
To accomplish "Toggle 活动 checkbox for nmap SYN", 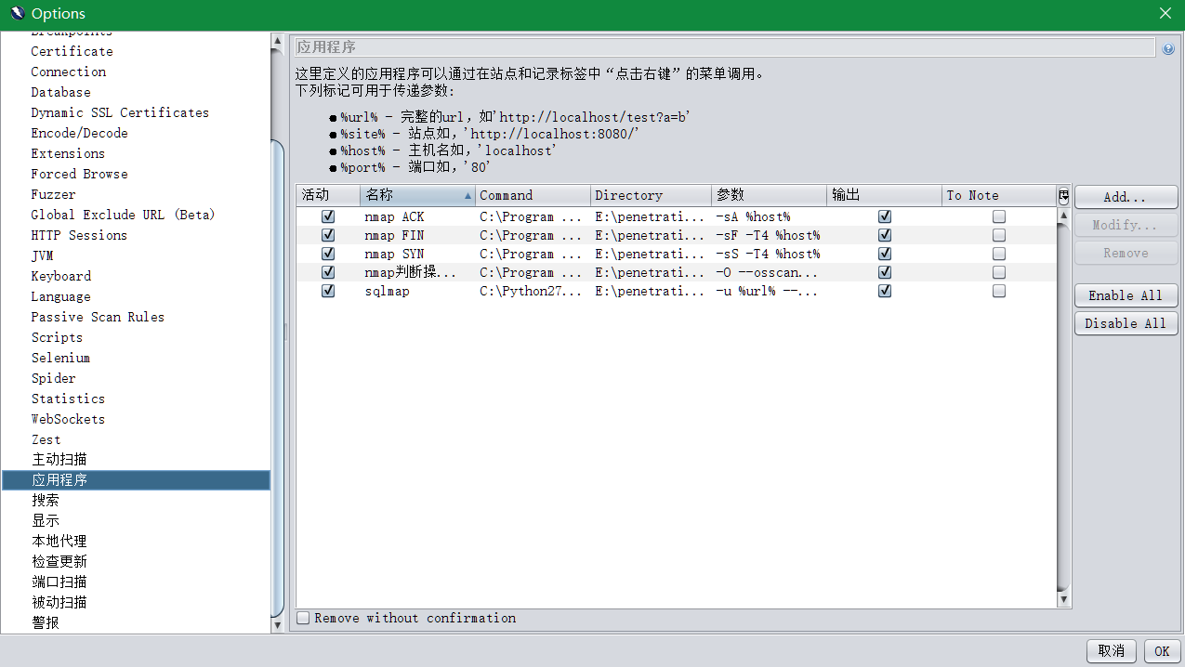I will point(327,254).
